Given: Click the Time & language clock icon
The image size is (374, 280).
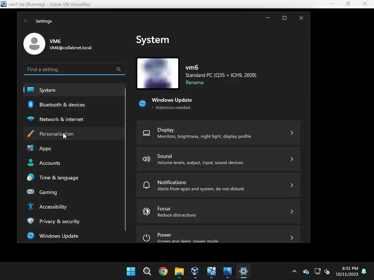Looking at the screenshot, I should [x=31, y=178].
